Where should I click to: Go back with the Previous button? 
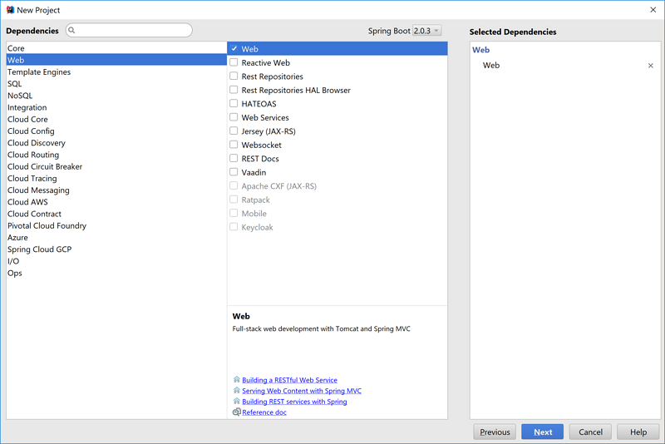click(495, 432)
